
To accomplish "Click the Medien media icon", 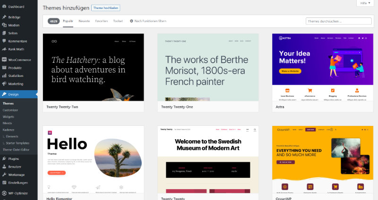I will tap(4, 25).
